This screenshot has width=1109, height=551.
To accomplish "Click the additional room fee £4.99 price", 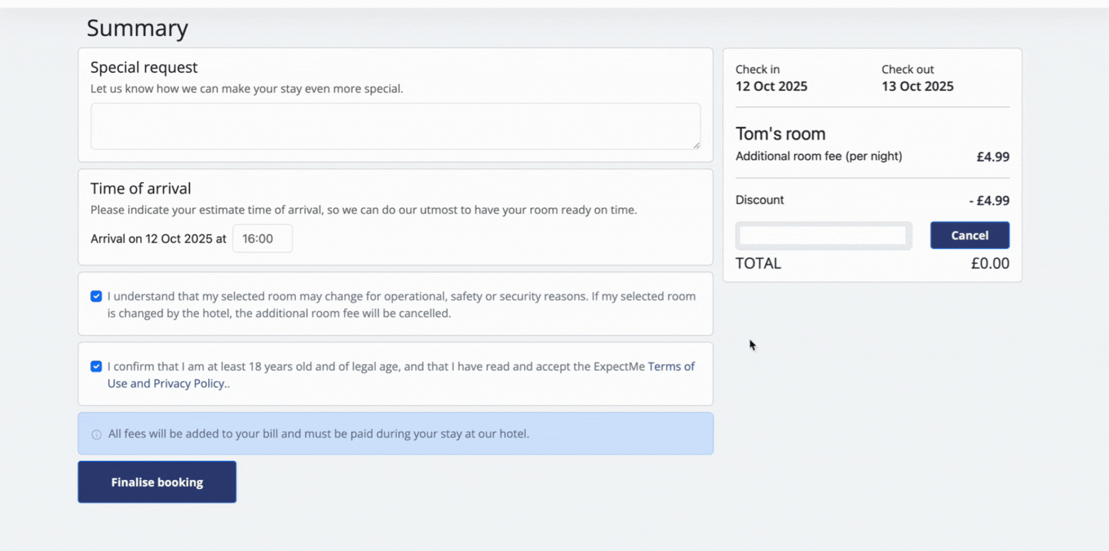I will click(993, 157).
